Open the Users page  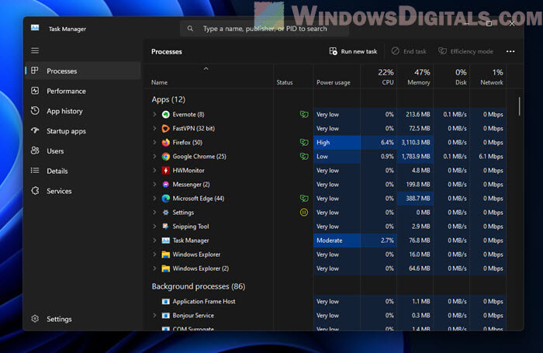83,151
